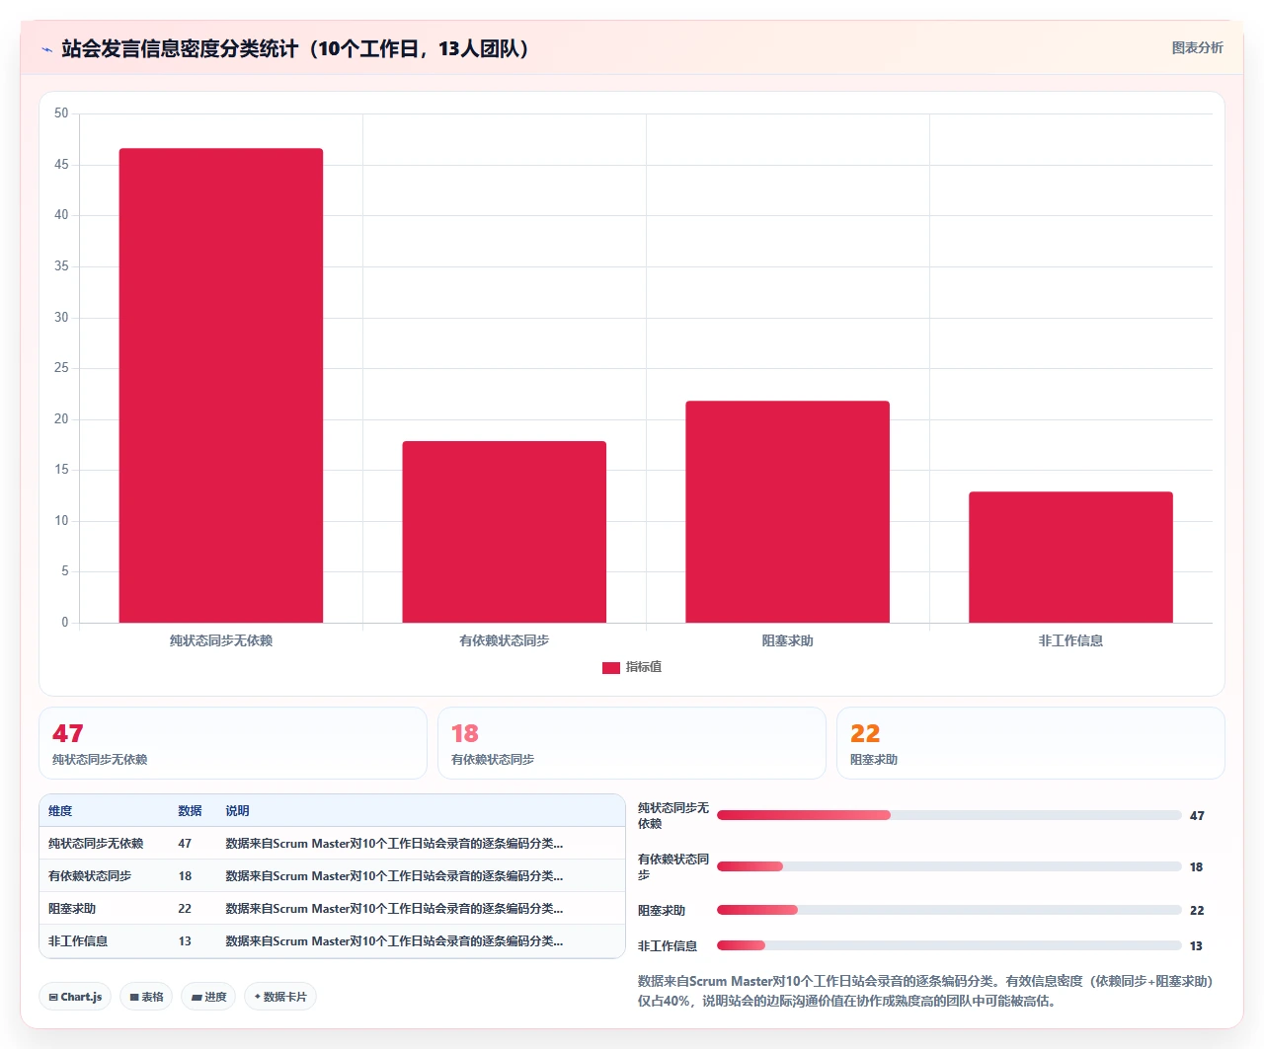Select the 数据卡片 tag chip
This screenshot has width=1264, height=1049.
coord(280,997)
